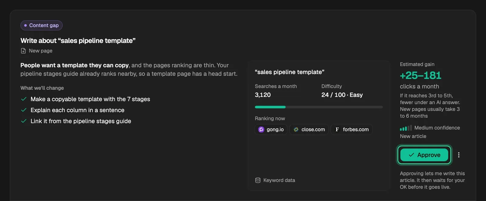This screenshot has width=486, height=201.
Task: Open forbes.com ranking chip
Action: 352,129
